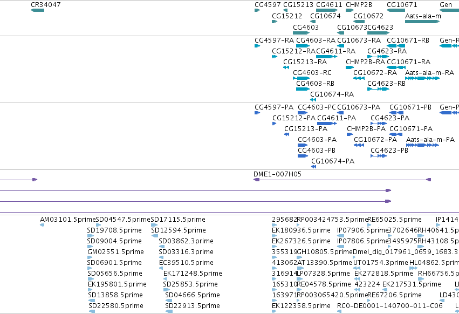This screenshot has width=459, height=314.
Task: Click transcript CG10674-RA
Action: click(313, 100)
